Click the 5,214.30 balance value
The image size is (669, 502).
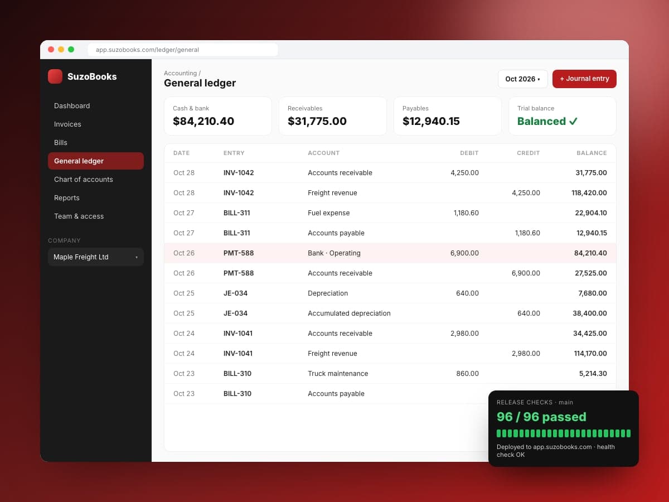[593, 374]
